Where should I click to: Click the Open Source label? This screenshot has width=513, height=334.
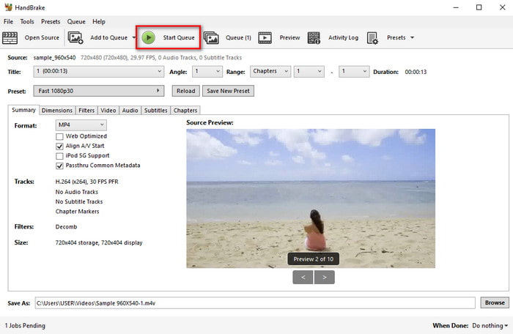click(42, 37)
